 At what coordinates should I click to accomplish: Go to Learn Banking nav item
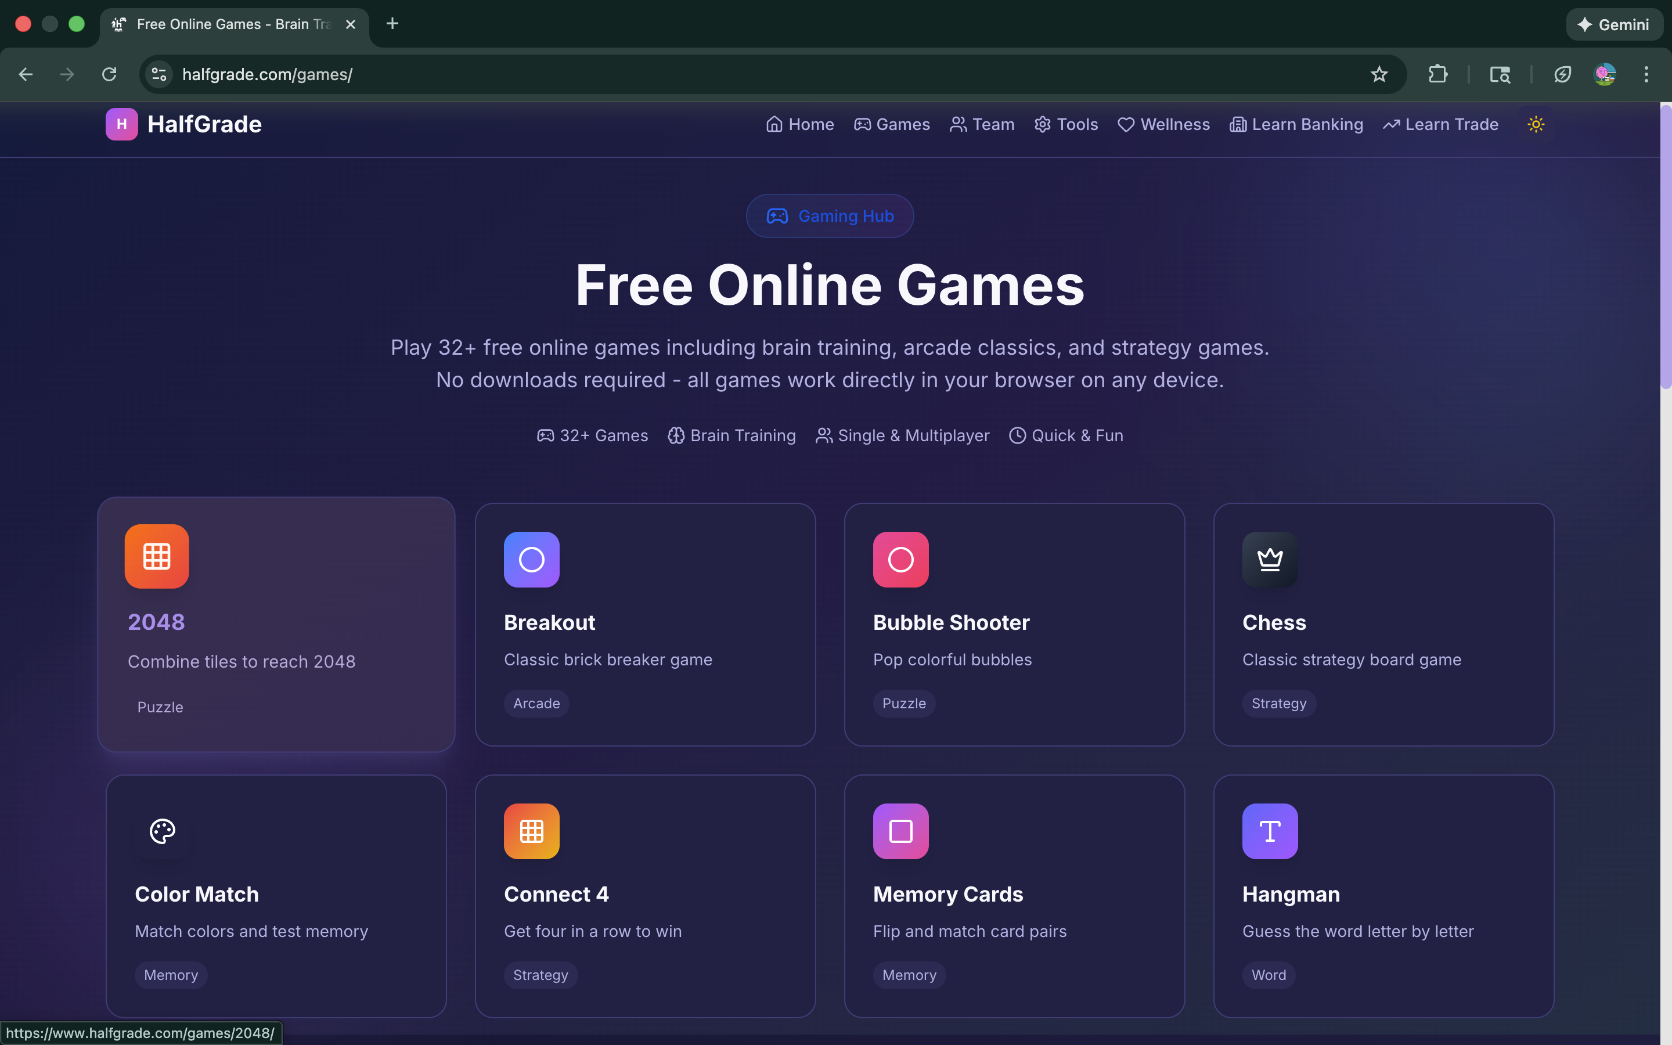pyautogui.click(x=1296, y=124)
